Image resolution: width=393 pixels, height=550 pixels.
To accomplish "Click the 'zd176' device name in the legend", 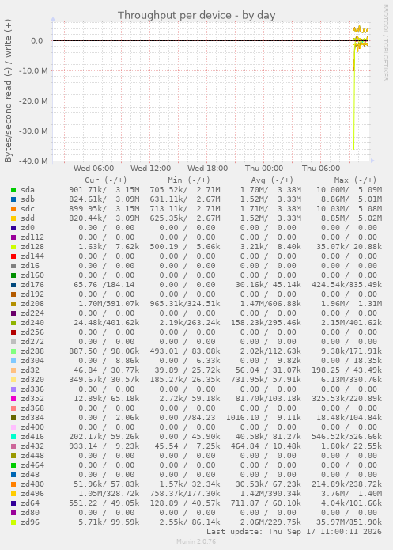I will (x=32, y=285).
